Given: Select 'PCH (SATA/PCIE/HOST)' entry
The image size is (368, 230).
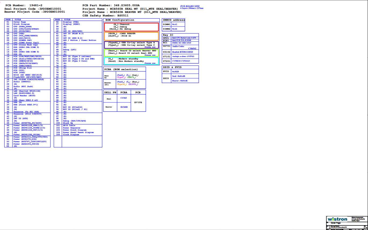Looking at the screenshot, I should 26,63.
